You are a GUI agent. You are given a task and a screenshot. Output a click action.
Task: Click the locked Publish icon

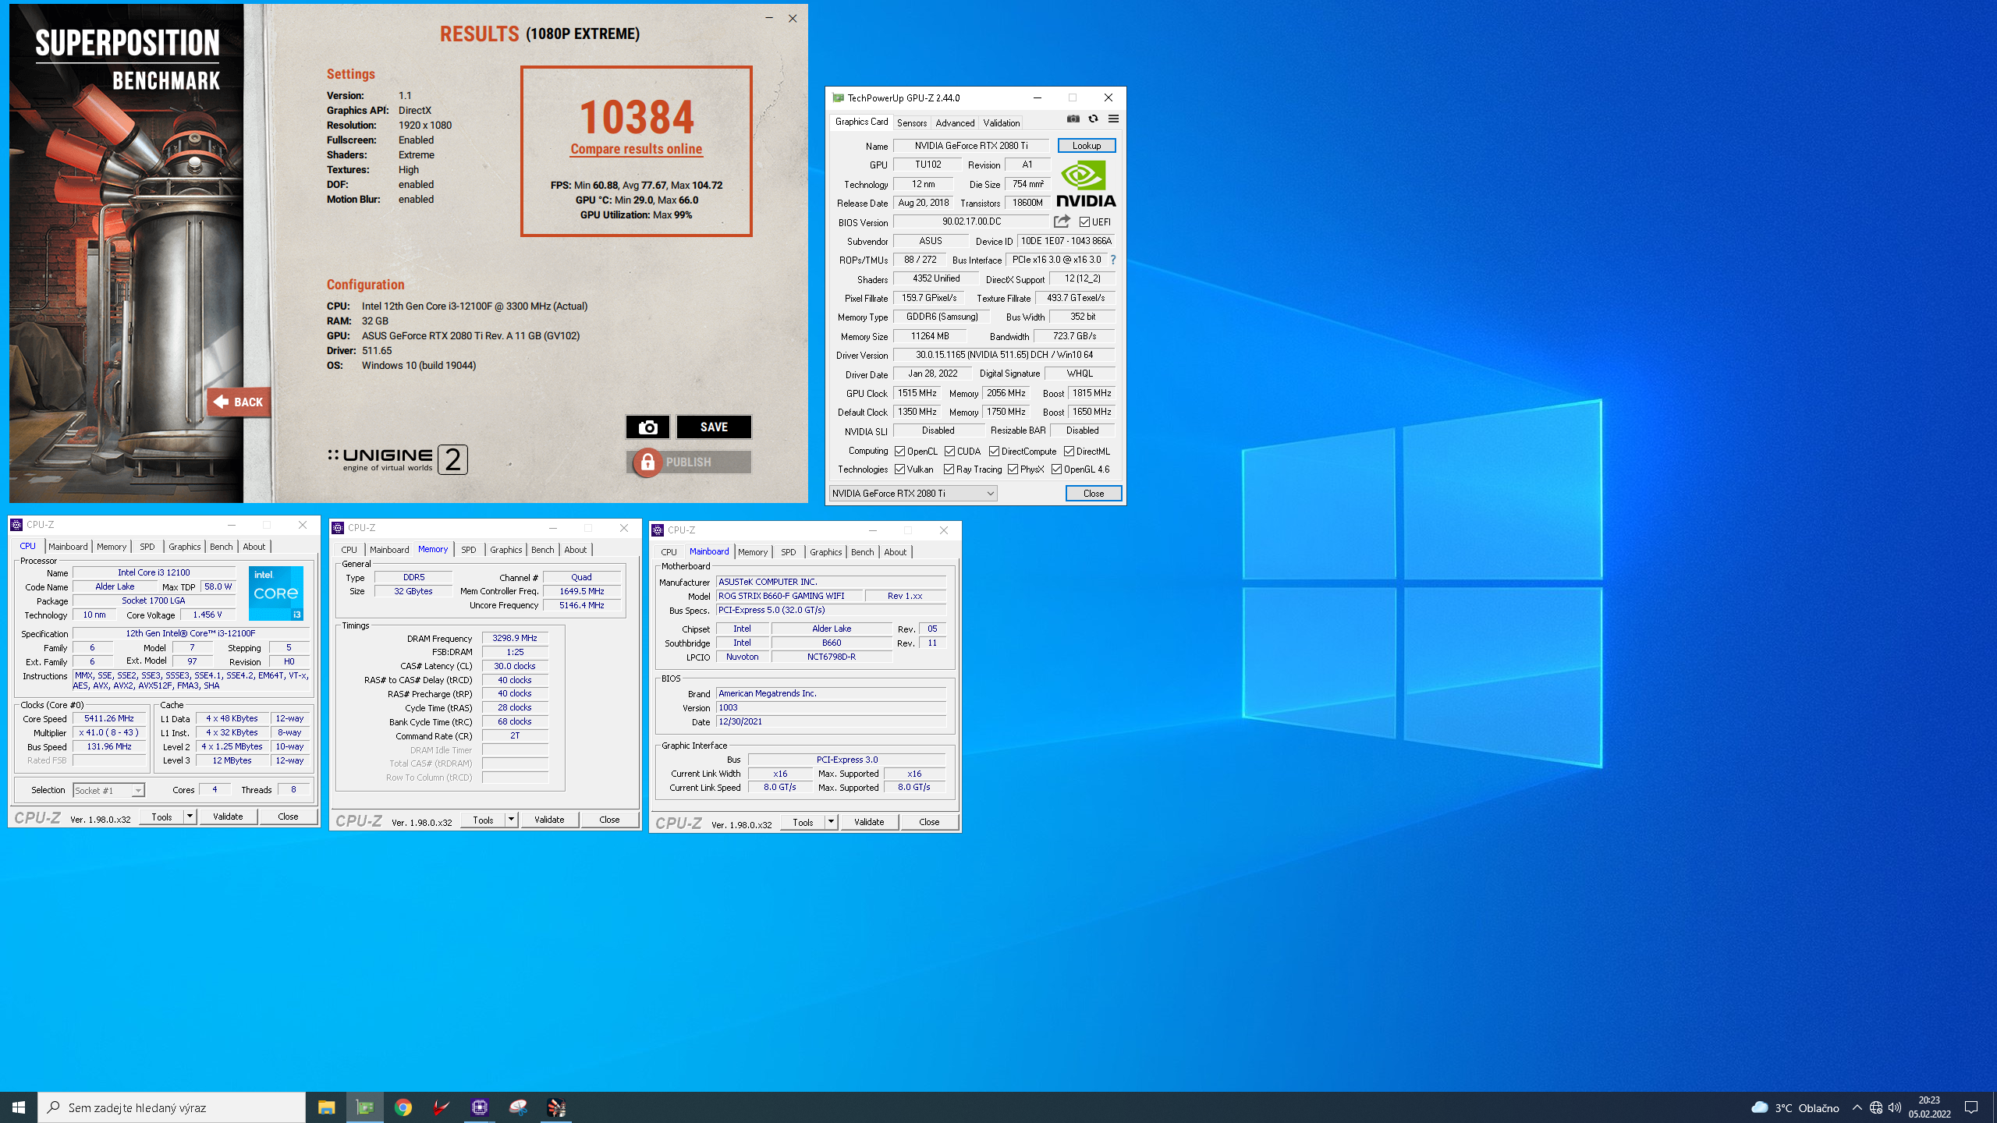[647, 462]
